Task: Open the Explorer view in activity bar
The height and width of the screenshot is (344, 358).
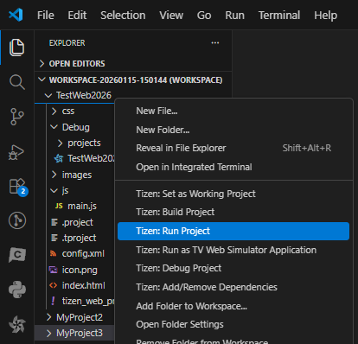Action: [x=16, y=48]
